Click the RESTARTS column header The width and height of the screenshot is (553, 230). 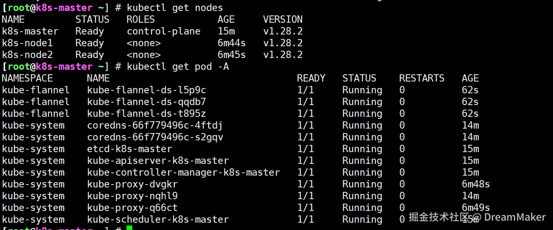point(422,78)
